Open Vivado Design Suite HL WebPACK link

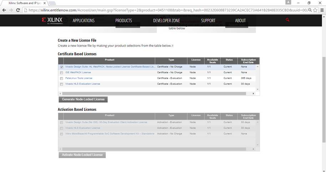(x=110, y=67)
